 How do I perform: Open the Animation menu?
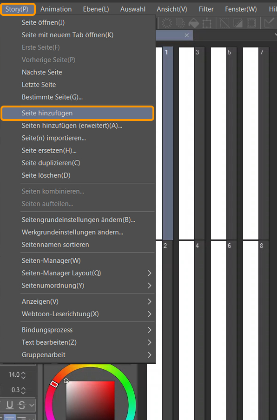pyautogui.click(x=56, y=9)
